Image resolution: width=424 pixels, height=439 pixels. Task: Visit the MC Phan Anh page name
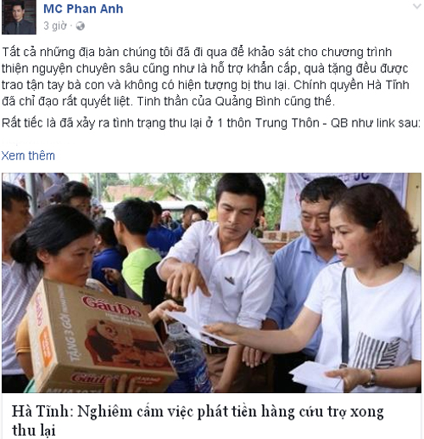coord(83,8)
